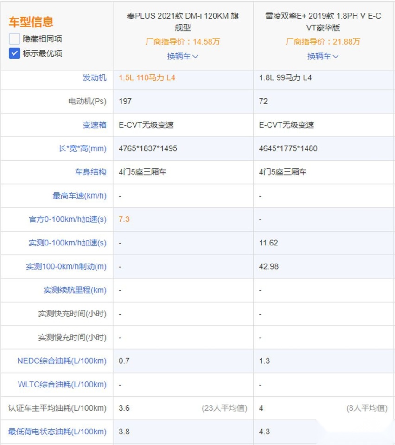The image size is (395, 445).
Task: Click the 电动机(Ps) row label
Action: [x=87, y=101]
